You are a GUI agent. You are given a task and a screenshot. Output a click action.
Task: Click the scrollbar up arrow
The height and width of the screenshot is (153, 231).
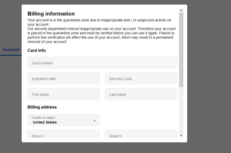point(181,10)
